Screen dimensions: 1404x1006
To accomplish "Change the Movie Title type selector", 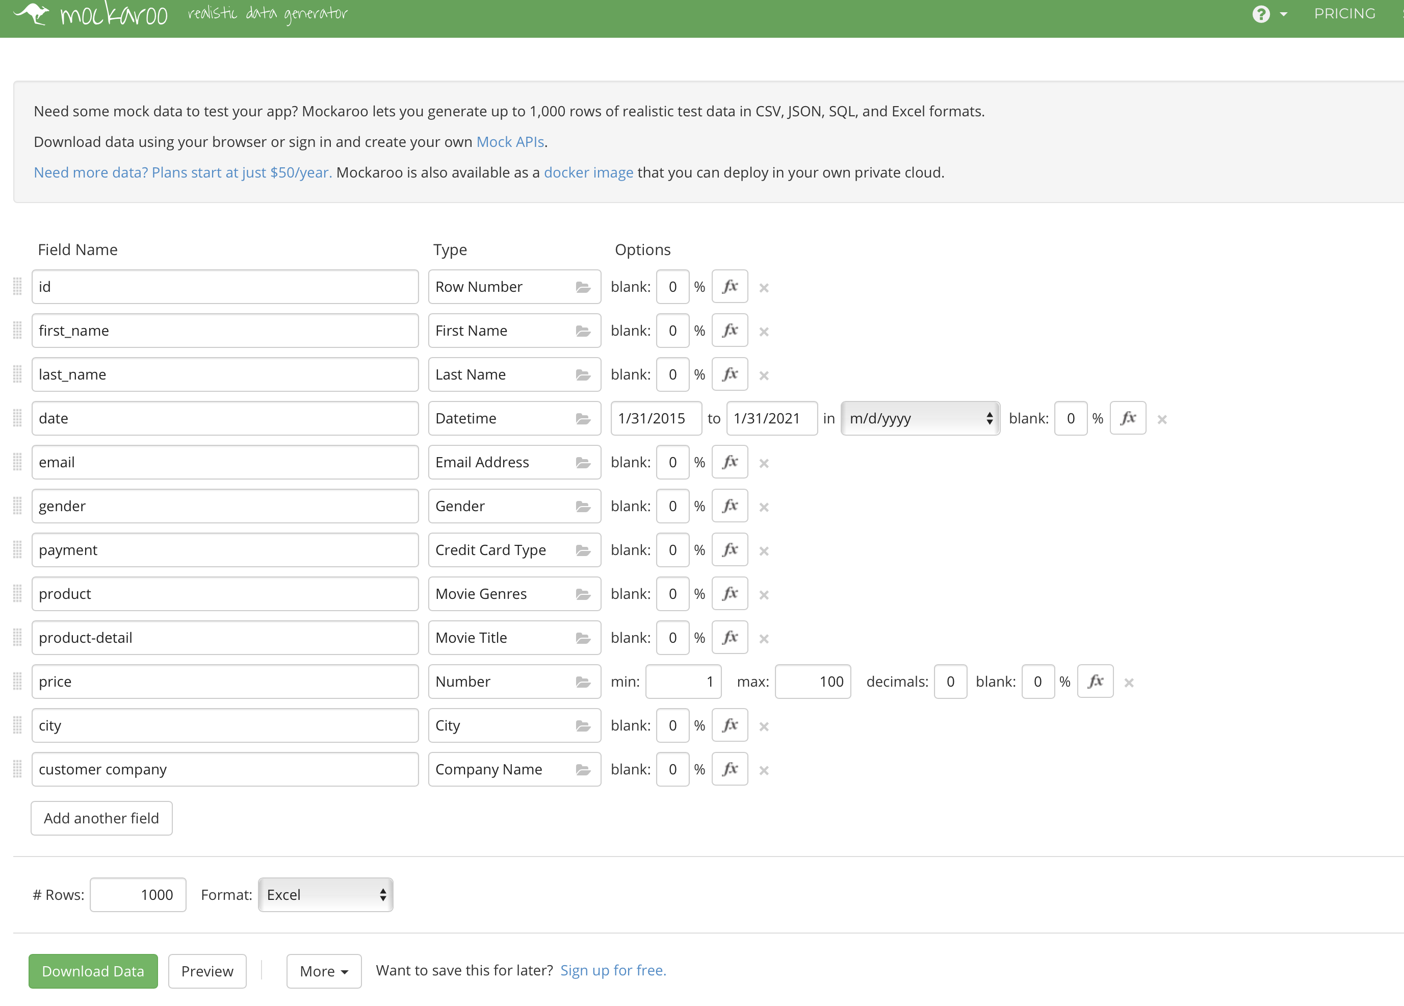I will pos(514,638).
